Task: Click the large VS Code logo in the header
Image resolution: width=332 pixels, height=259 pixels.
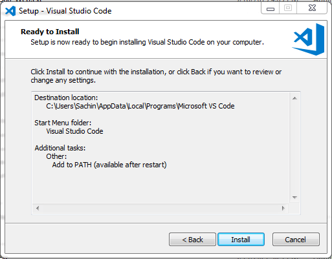Action: (x=308, y=39)
